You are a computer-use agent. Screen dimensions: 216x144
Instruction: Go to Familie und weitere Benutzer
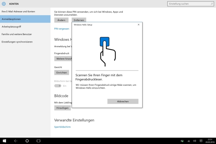25,34
